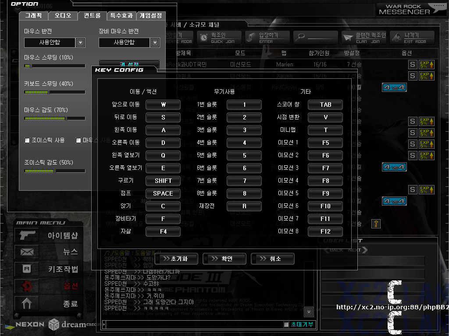
Task: Switch to the 오디오 tab
Action: click(x=63, y=16)
